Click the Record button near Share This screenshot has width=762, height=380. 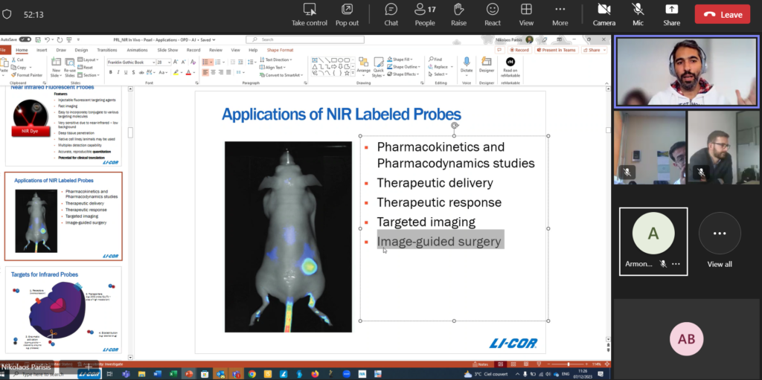[x=519, y=50]
